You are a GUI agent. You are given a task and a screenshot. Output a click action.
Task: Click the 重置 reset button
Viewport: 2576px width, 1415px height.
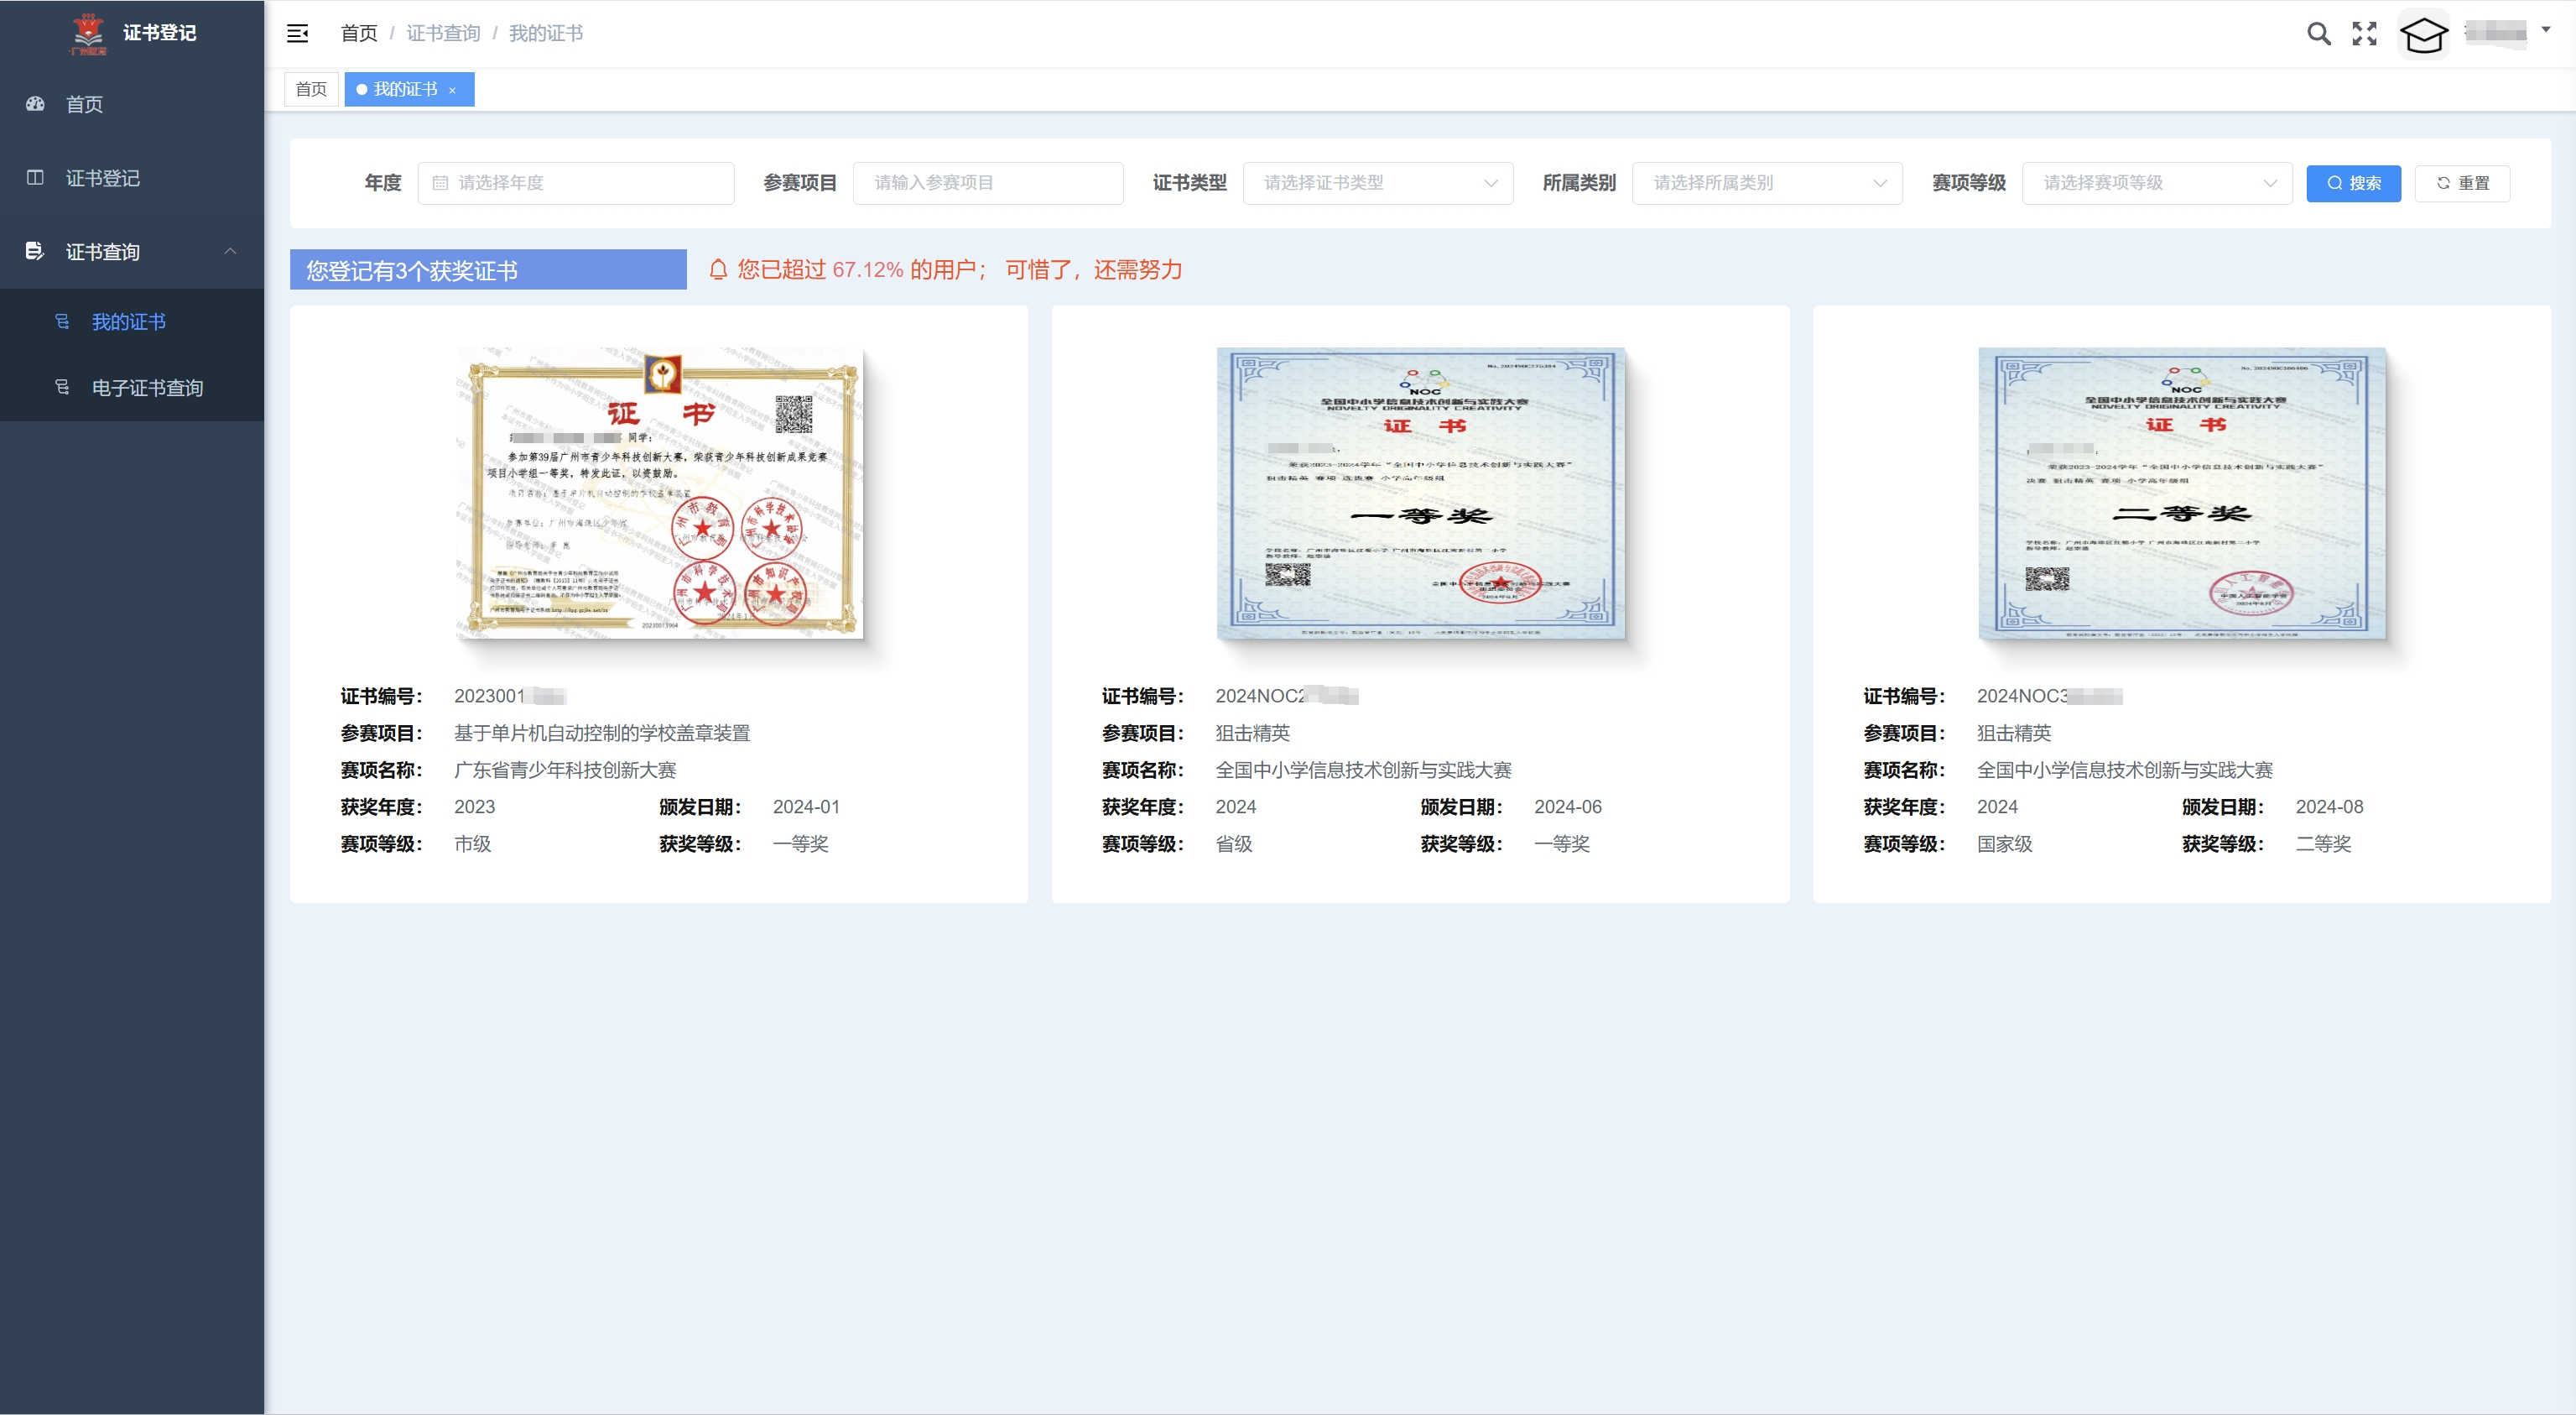2461,183
